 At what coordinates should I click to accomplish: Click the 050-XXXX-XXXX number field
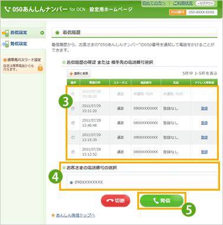click(202, 12)
